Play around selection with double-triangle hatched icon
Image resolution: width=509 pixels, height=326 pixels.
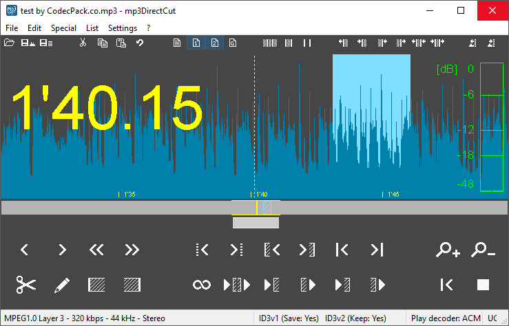tap(237, 285)
